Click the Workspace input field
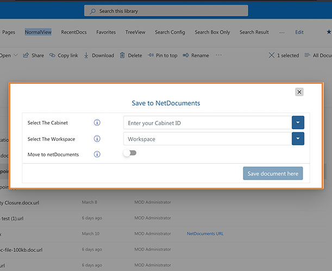This screenshot has width=332, height=271. 208,139
